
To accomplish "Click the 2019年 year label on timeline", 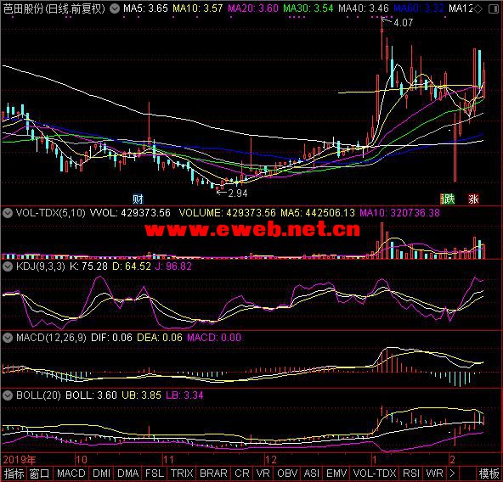I will 20,460.
